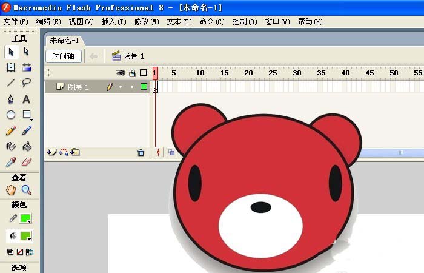This screenshot has width=424, height=273.
Task: Switch to the 未命名-1 document tab
Action: click(x=64, y=41)
